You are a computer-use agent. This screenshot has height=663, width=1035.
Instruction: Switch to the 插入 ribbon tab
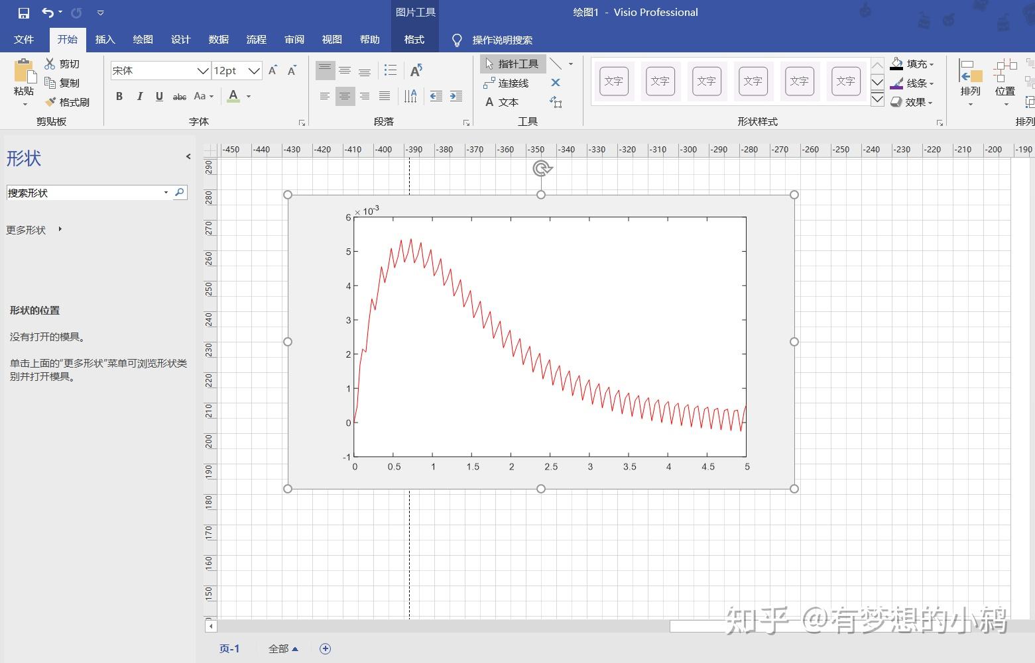105,40
